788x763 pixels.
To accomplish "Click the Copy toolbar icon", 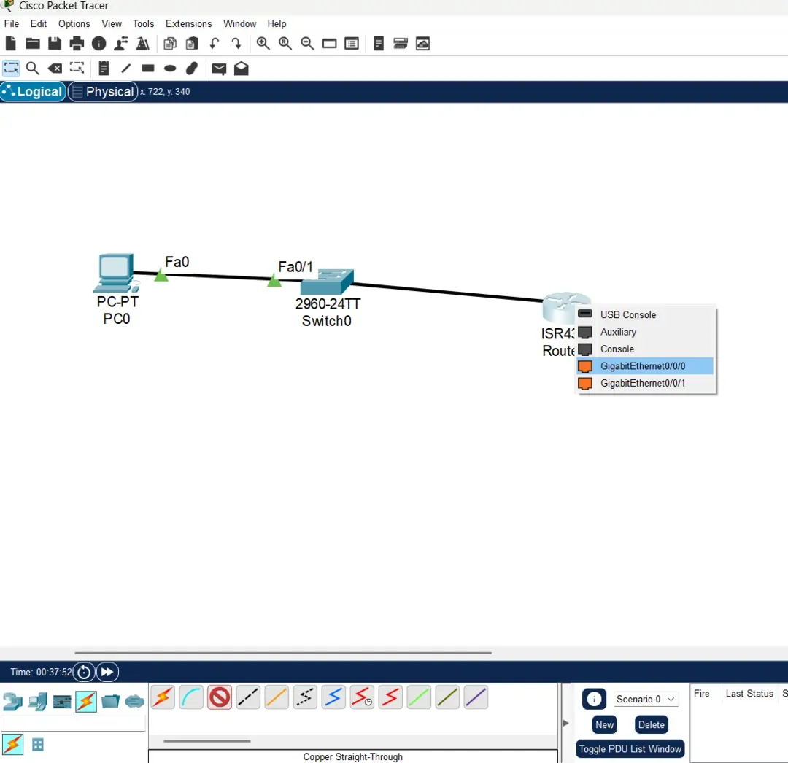I will pyautogui.click(x=170, y=44).
